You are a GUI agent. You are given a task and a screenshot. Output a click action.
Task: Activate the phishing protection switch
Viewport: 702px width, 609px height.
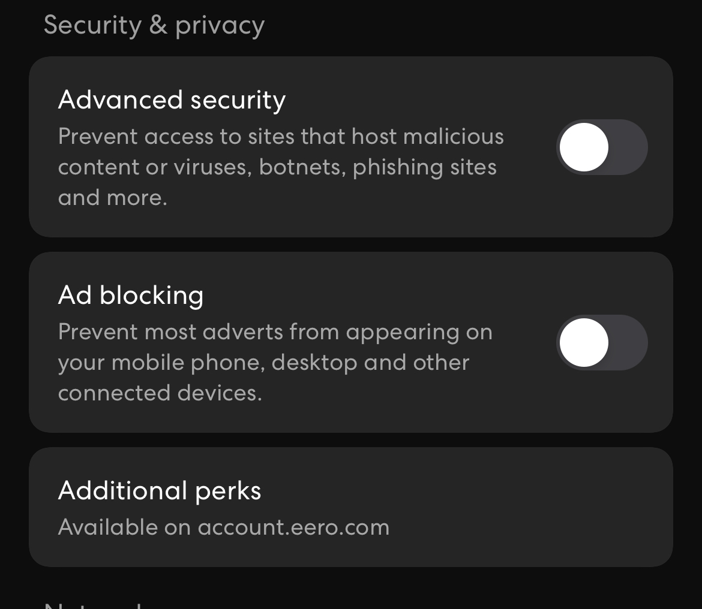click(x=602, y=147)
